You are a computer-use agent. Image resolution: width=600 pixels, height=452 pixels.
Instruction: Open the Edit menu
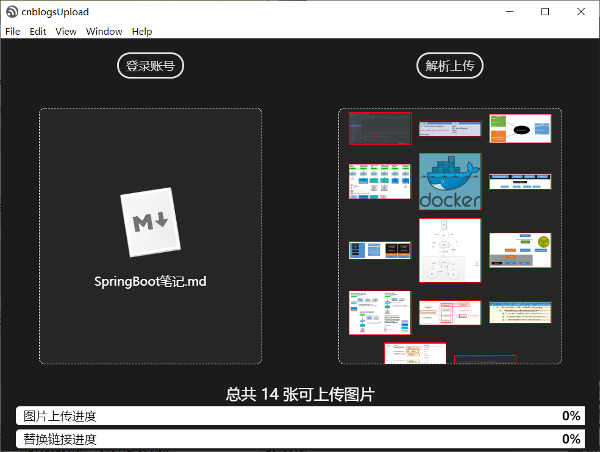click(38, 31)
